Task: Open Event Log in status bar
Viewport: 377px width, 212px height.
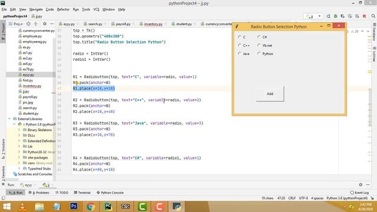Action: 359,193
